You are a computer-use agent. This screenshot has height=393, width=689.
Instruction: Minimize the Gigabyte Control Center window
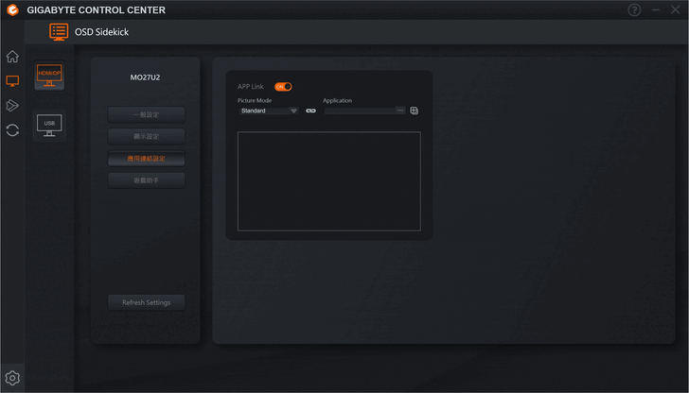656,9
